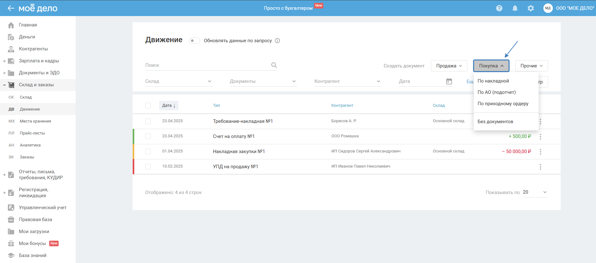596x263 pixels.
Task: Click the briefcase icon beside Правовая база
Action: point(11,220)
